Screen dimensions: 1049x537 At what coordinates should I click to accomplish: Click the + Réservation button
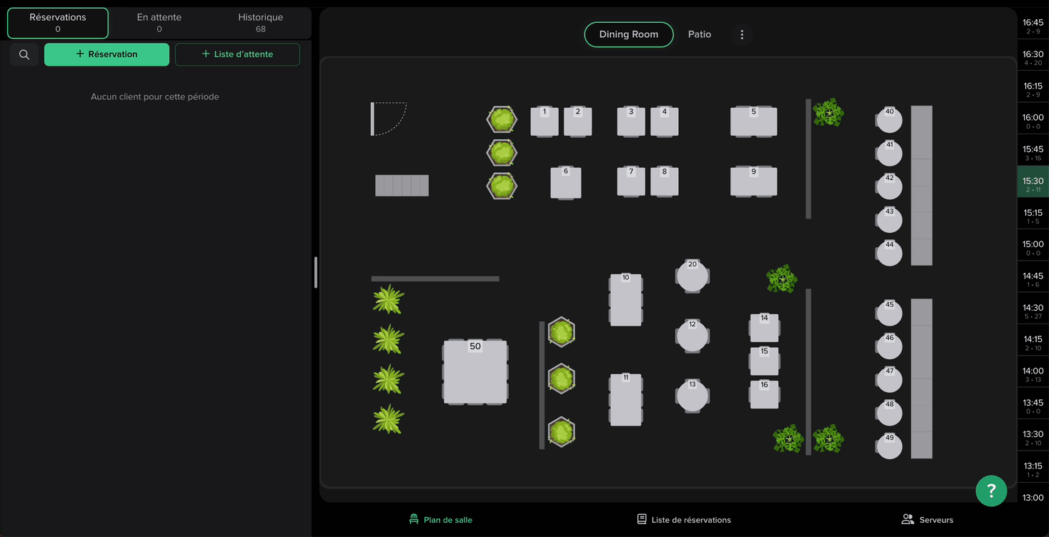point(106,54)
